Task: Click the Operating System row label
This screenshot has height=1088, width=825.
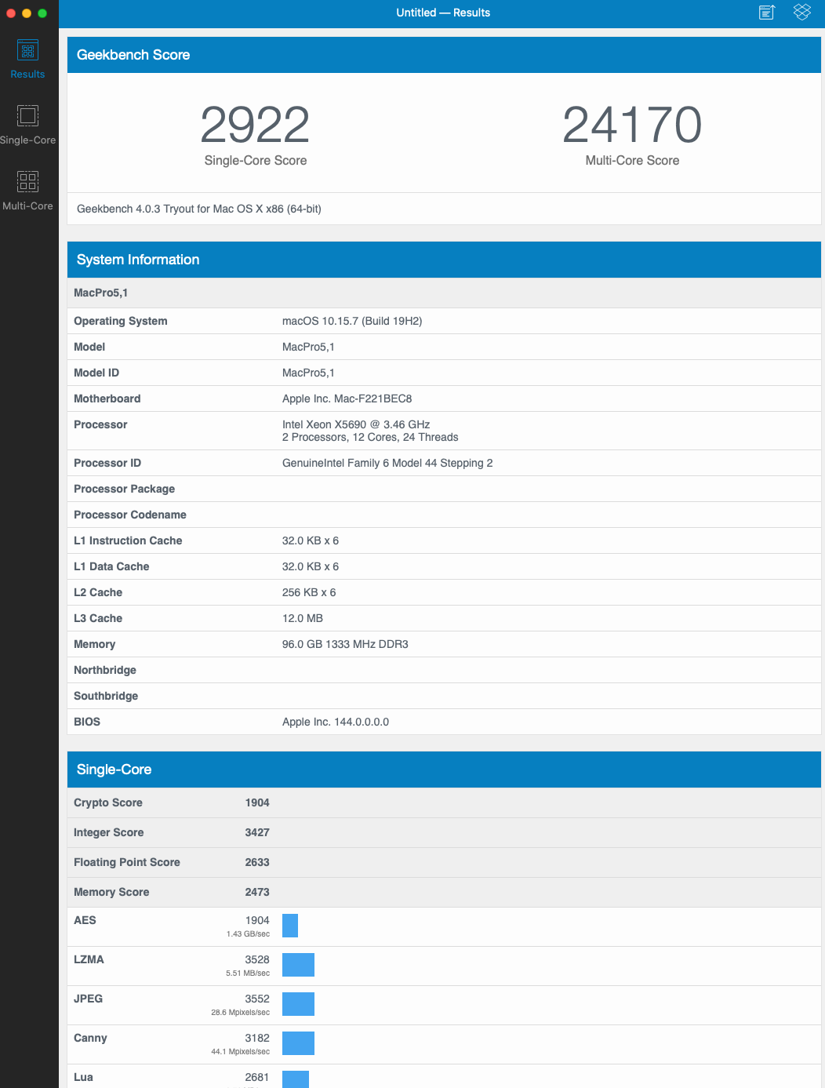Action: click(x=121, y=321)
